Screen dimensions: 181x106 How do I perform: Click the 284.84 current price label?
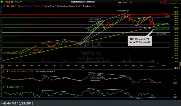pyautogui.click(x=176, y=28)
